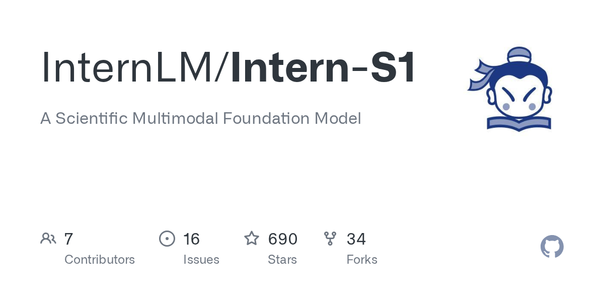Click the contributor count 7
604x302 pixels.
click(x=69, y=239)
